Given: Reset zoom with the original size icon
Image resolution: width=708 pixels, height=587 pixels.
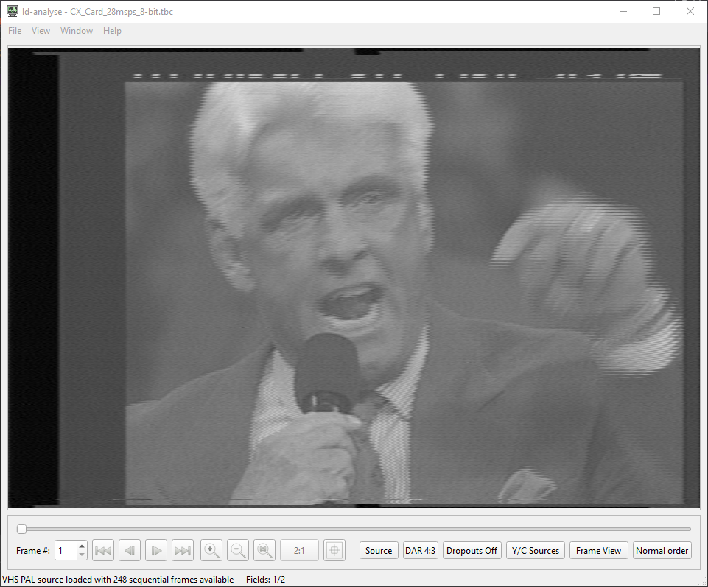Looking at the screenshot, I should 264,550.
